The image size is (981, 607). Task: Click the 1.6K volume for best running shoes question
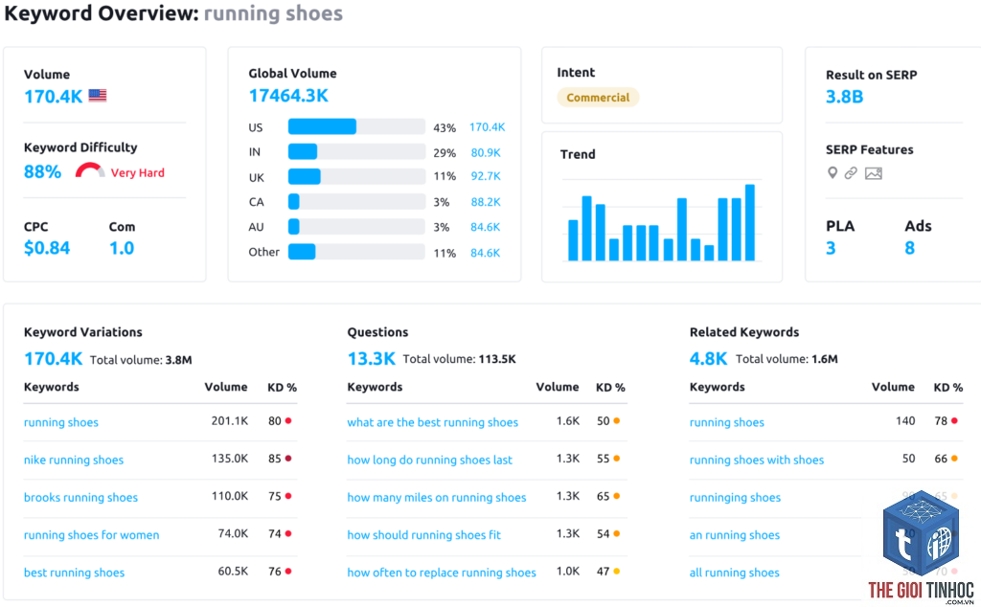pos(568,421)
